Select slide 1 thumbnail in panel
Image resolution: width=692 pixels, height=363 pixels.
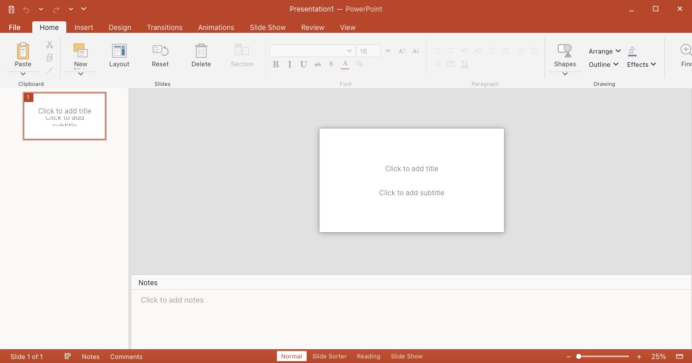65,116
